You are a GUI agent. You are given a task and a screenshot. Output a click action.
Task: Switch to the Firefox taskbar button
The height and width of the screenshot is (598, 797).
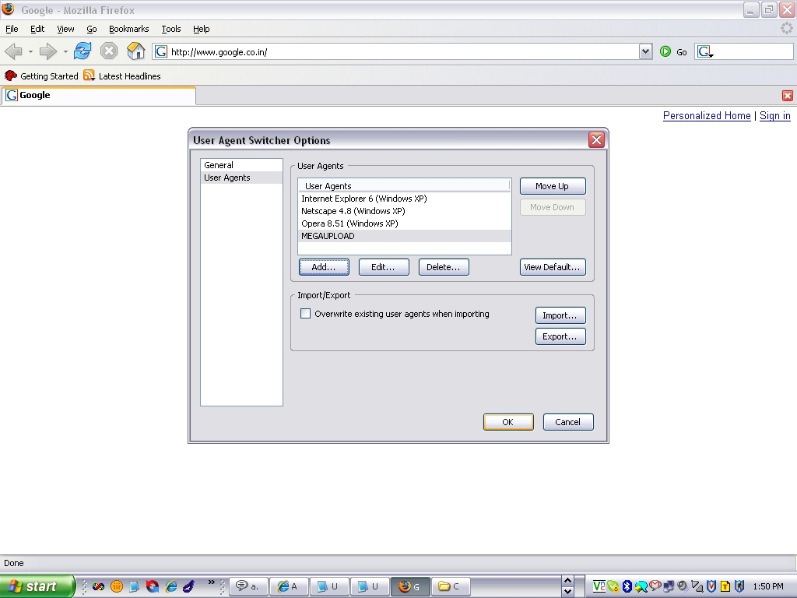(x=411, y=586)
